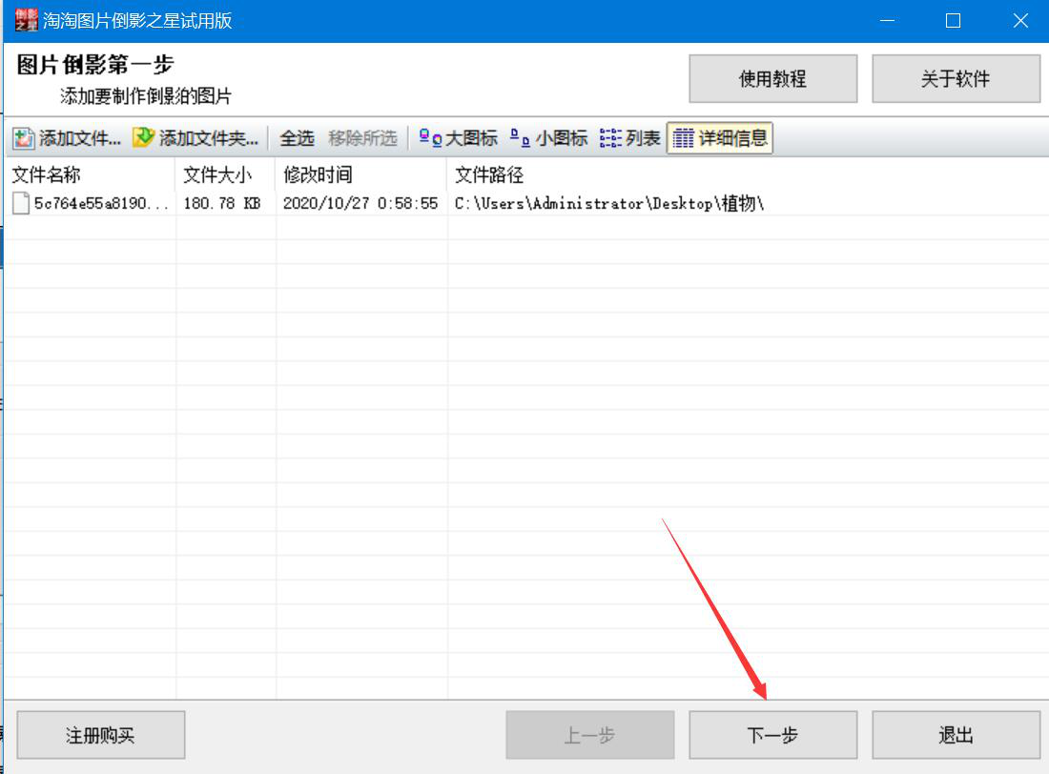Click the C:\Users\Administrator\Desktop\植物\ path cell
Image resolution: width=1049 pixels, height=774 pixels.
608,203
